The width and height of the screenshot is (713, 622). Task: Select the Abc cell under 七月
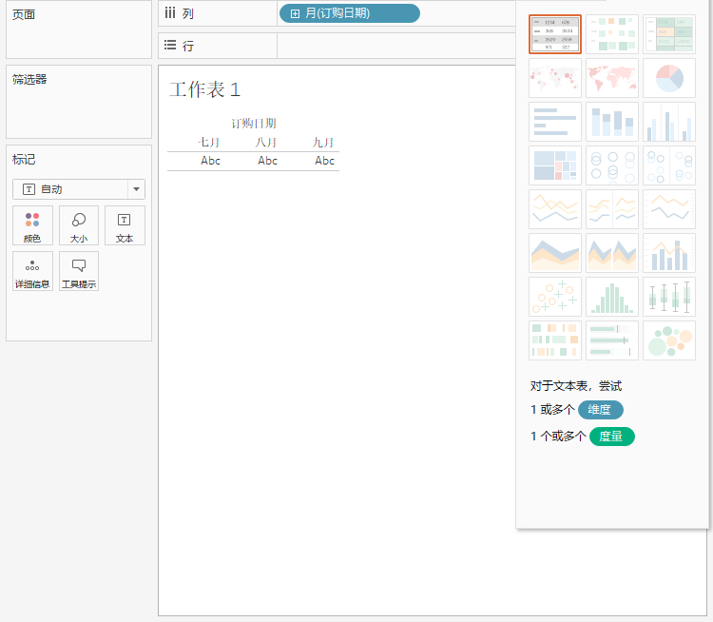coord(210,161)
